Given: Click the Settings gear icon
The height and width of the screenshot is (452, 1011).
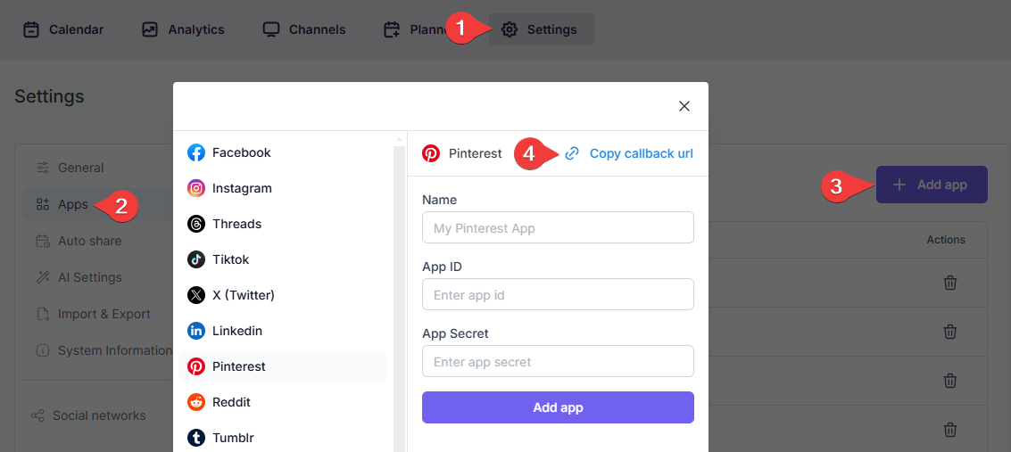Looking at the screenshot, I should 510,29.
